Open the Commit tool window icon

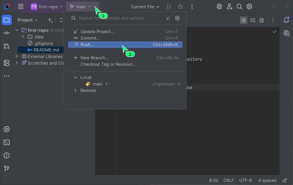point(7,33)
